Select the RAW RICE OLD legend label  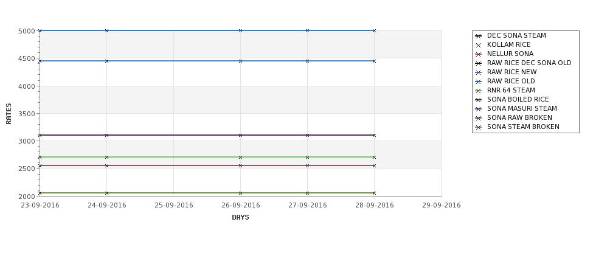click(x=511, y=81)
